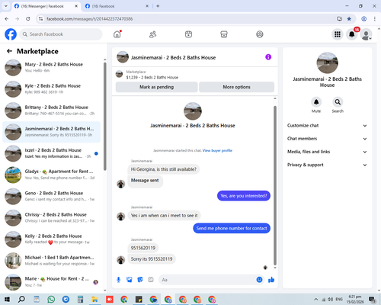This screenshot has width=381, height=305.
Task: Open the tab search dropdown arrow
Action: (6, 6)
